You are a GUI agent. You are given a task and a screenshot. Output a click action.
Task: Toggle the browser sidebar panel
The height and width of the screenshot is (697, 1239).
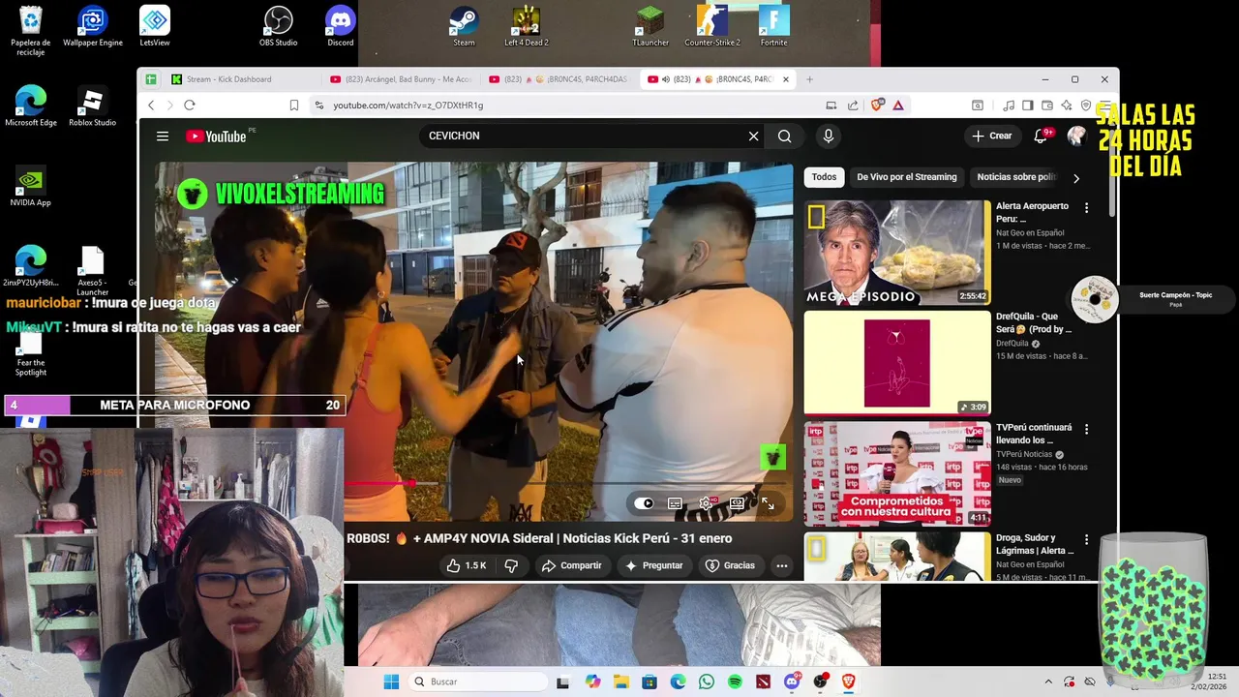(1028, 105)
